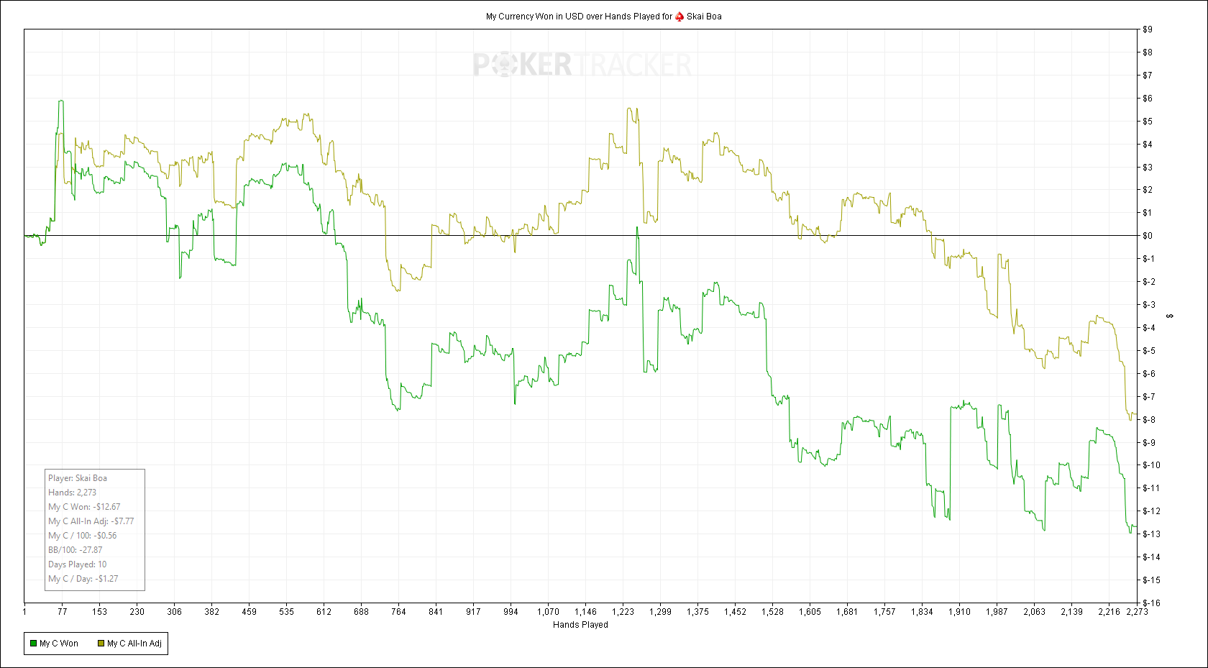Click the 'My C / Day: -$1.27' stat line
This screenshot has height=668, width=1208.
click(x=83, y=579)
